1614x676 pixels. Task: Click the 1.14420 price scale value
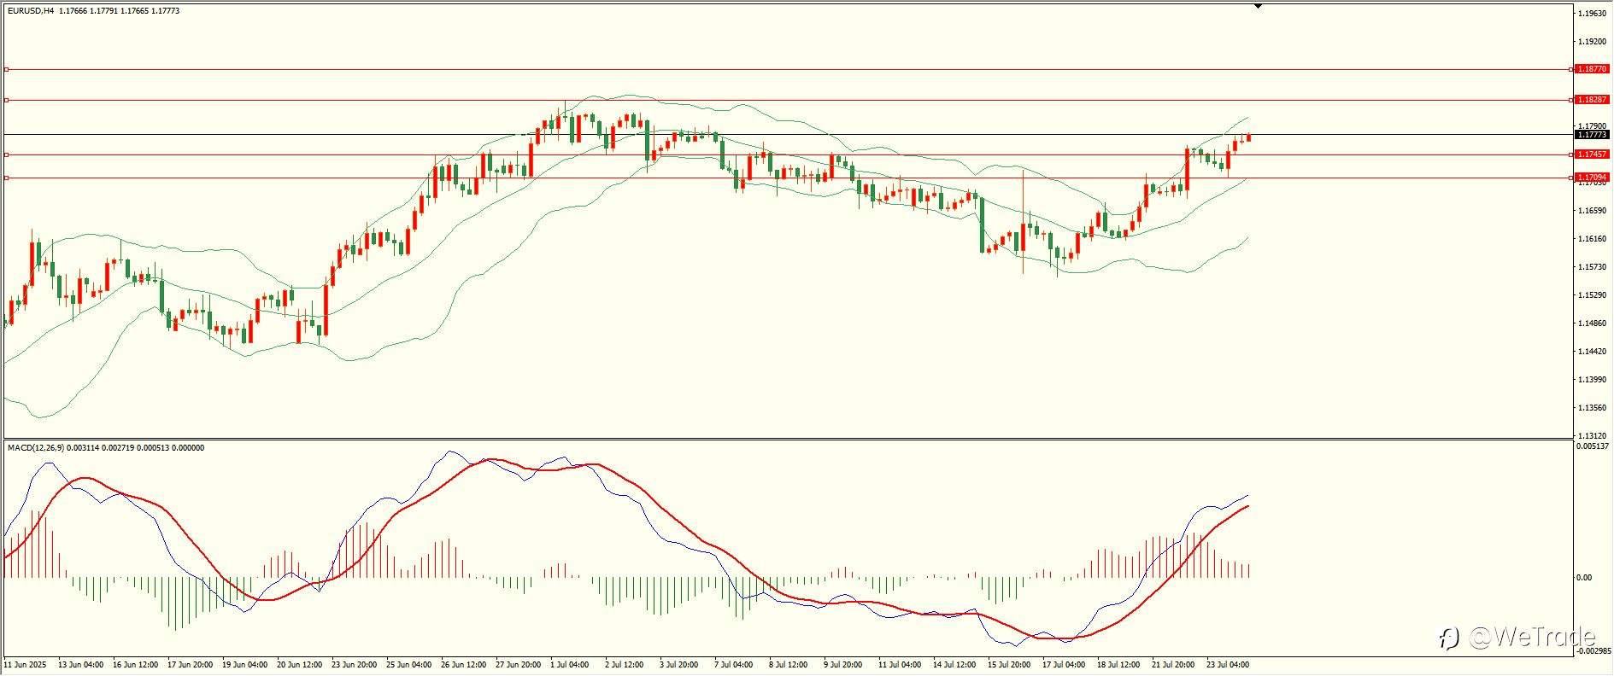(1592, 352)
